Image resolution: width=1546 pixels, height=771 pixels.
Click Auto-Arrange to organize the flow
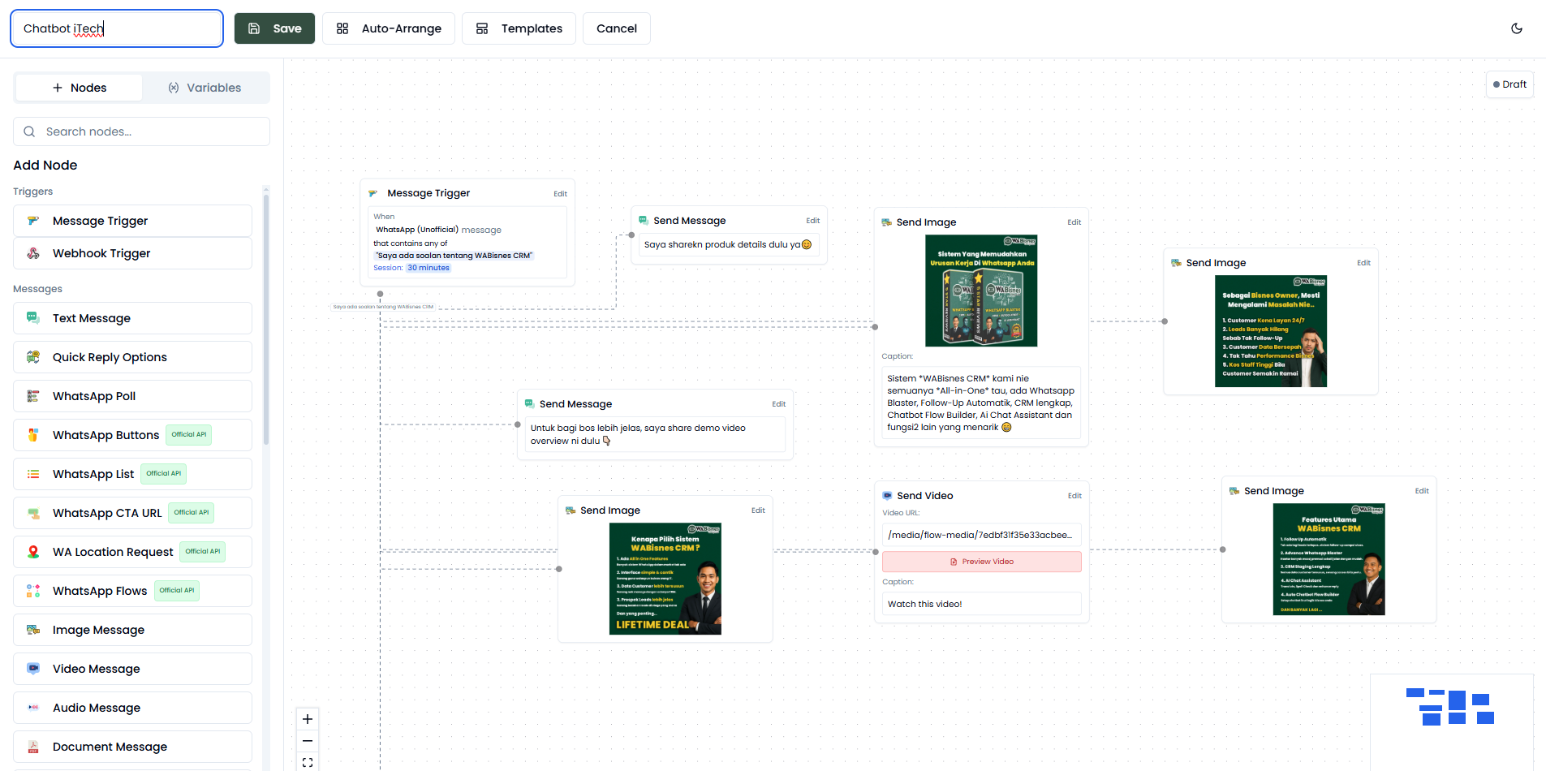[388, 28]
